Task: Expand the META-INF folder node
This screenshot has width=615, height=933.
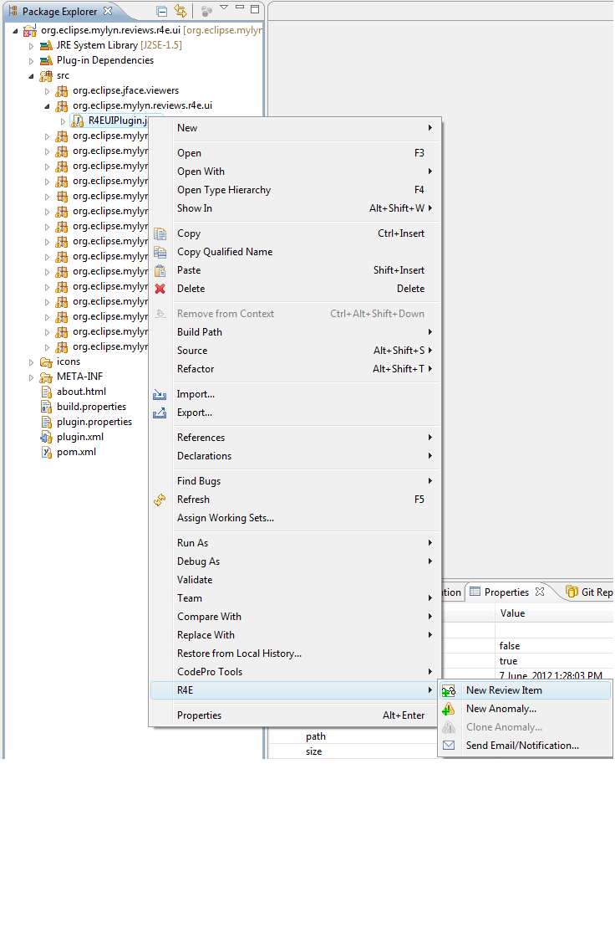Action: pos(32,377)
